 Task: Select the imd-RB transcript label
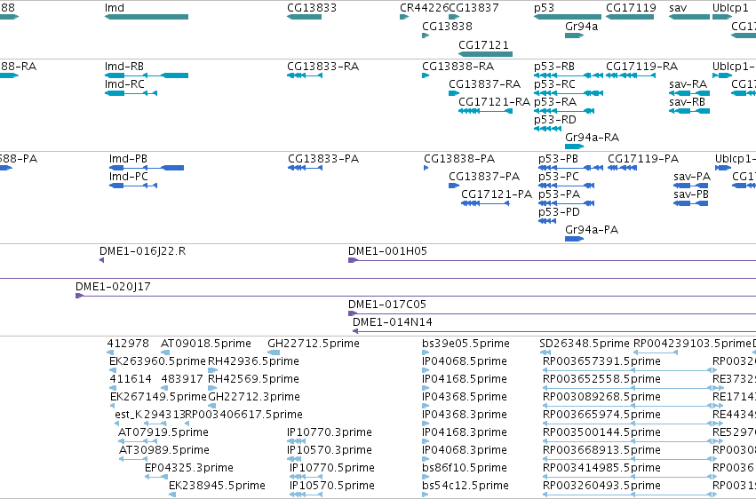coord(123,67)
